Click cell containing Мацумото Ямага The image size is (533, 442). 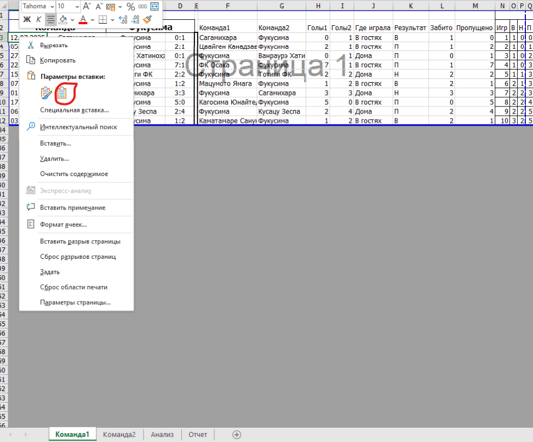click(227, 84)
